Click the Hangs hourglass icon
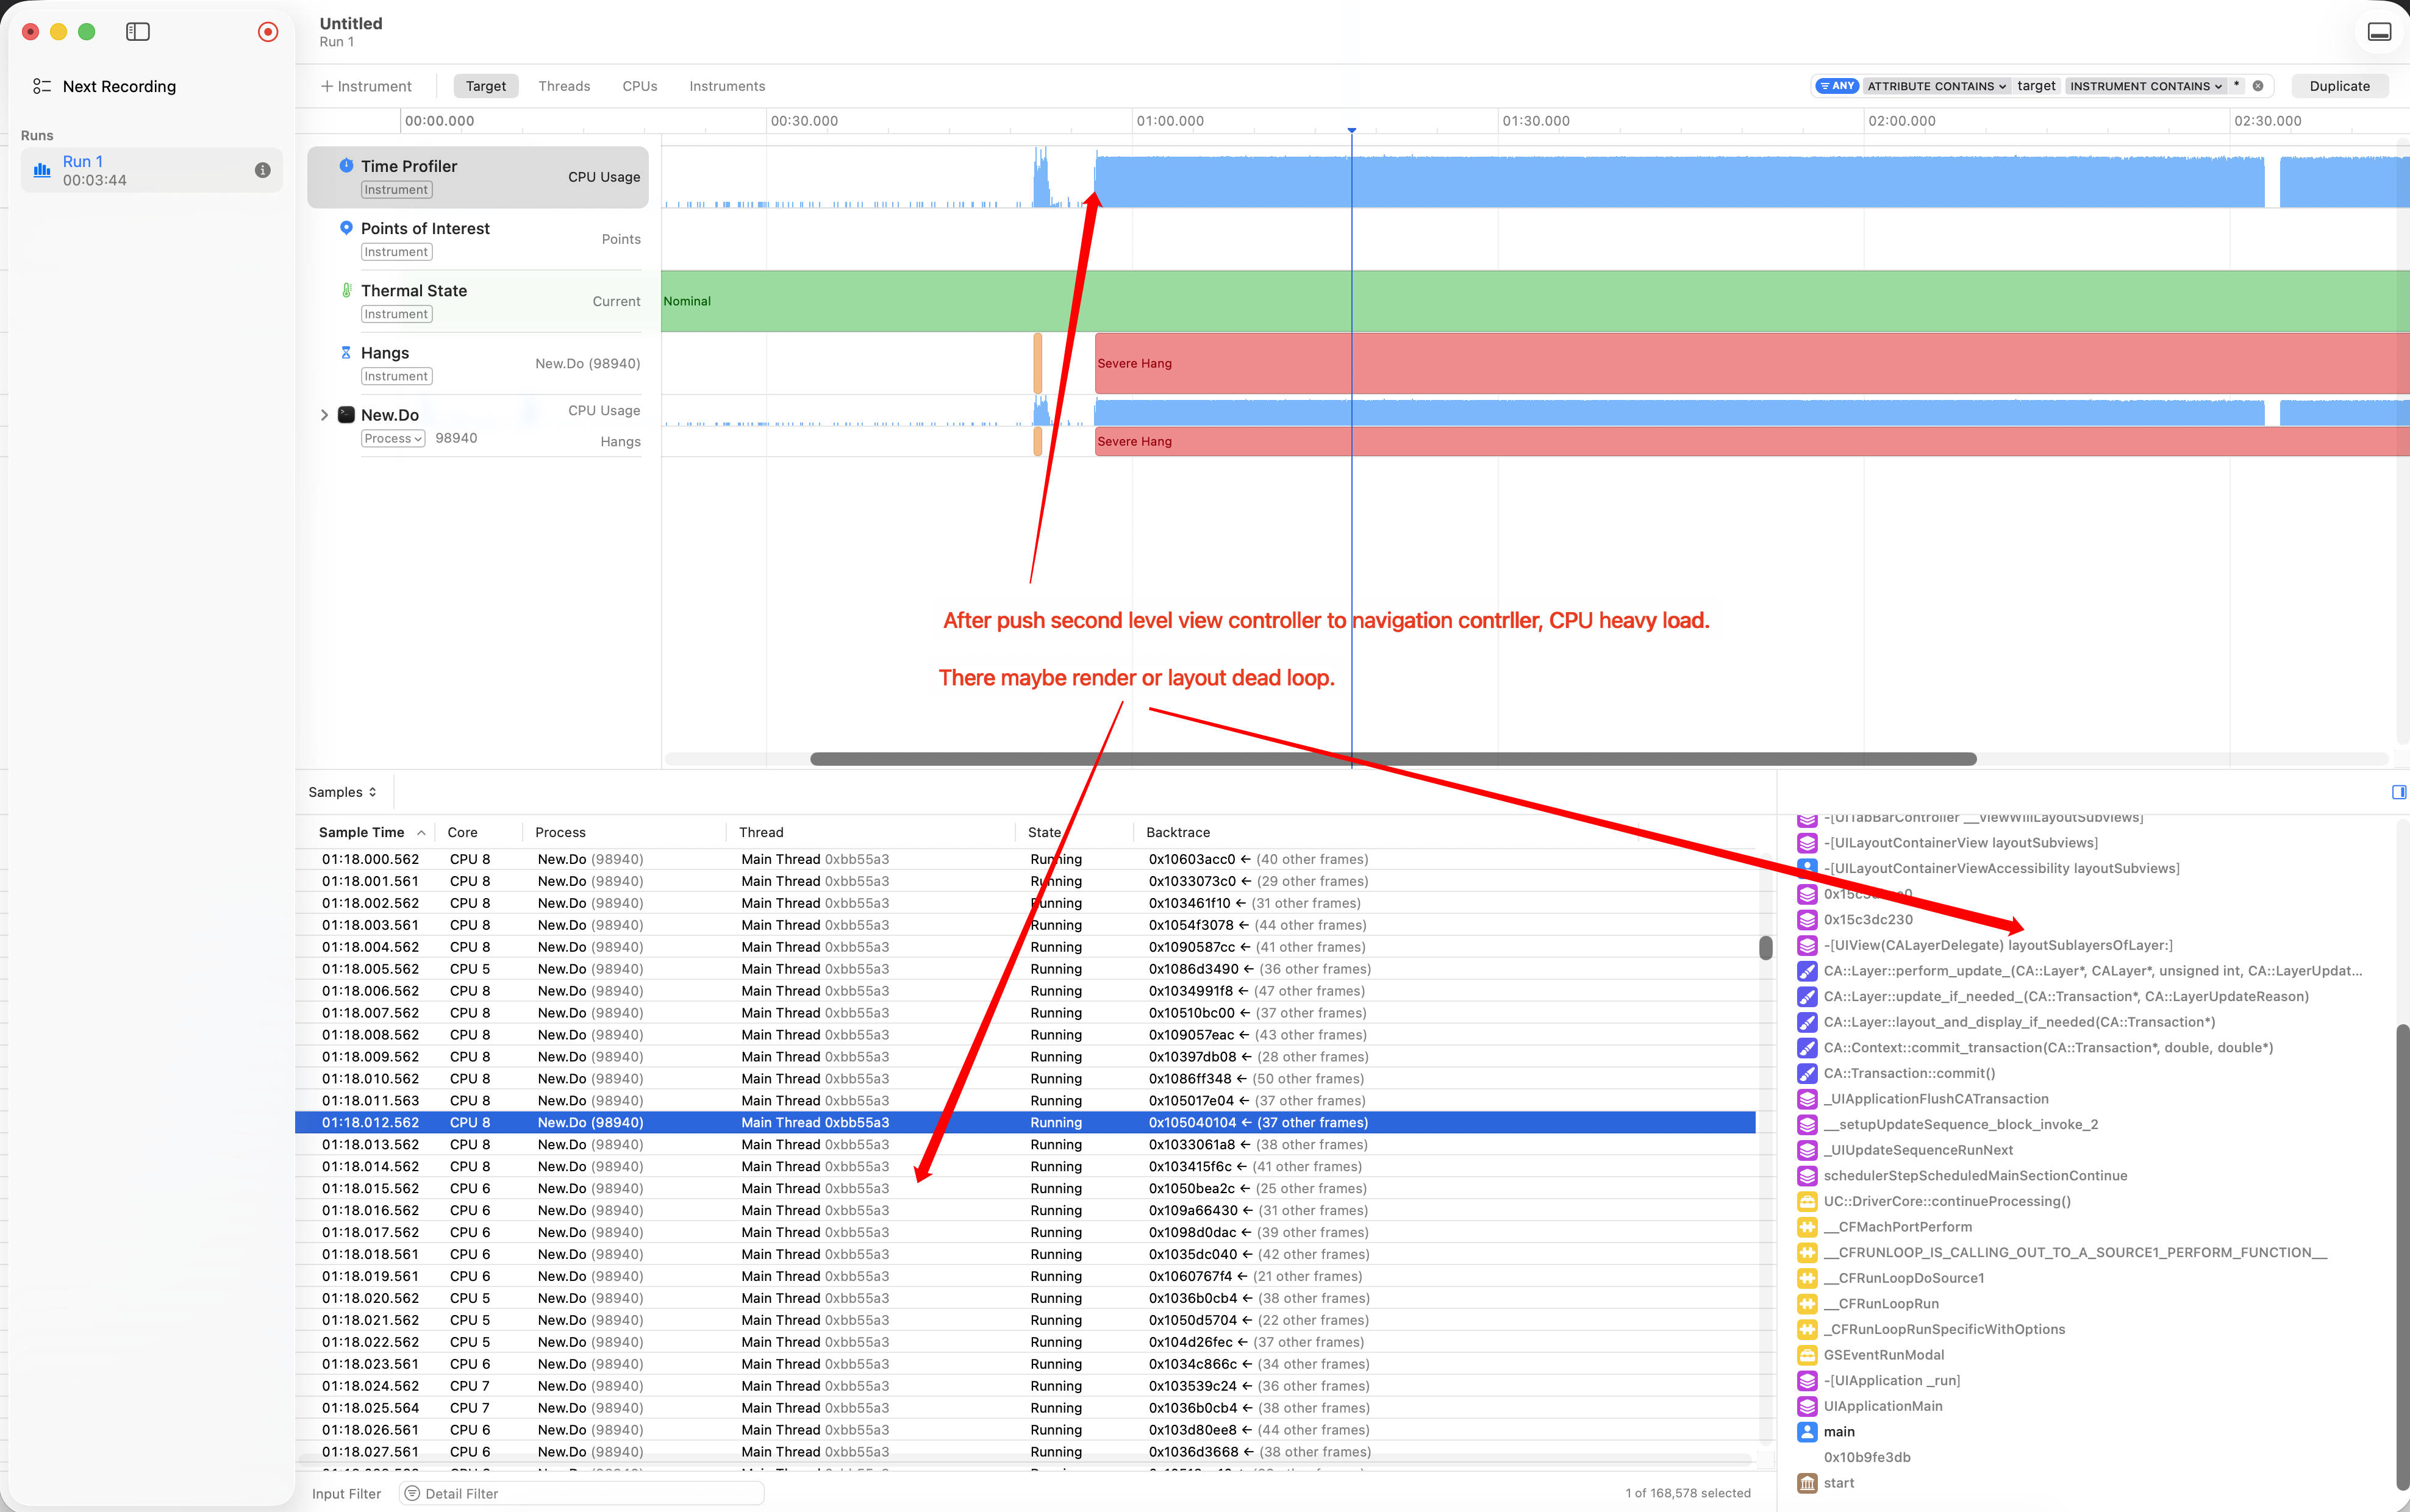Viewport: 2410px width, 1512px height. [x=345, y=352]
